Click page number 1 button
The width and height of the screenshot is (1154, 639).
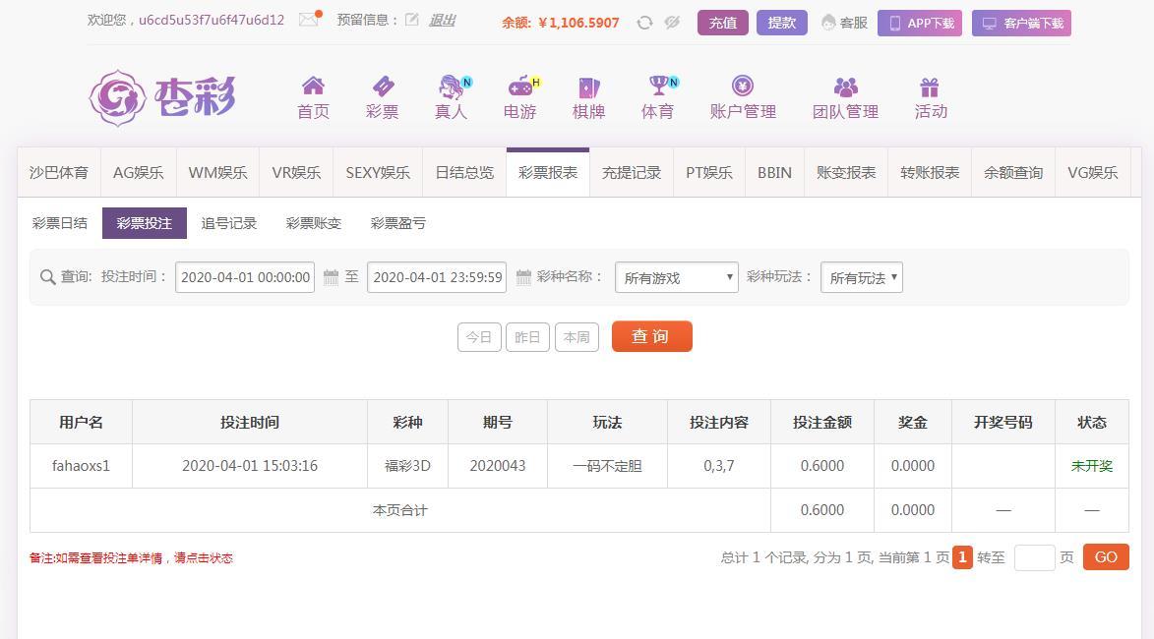tap(962, 557)
